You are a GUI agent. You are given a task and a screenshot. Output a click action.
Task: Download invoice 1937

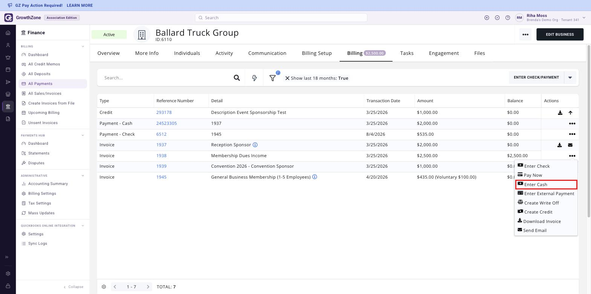point(560,145)
